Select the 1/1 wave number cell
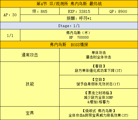The height and width of the screenshot is (120, 138). (x=10, y=35)
